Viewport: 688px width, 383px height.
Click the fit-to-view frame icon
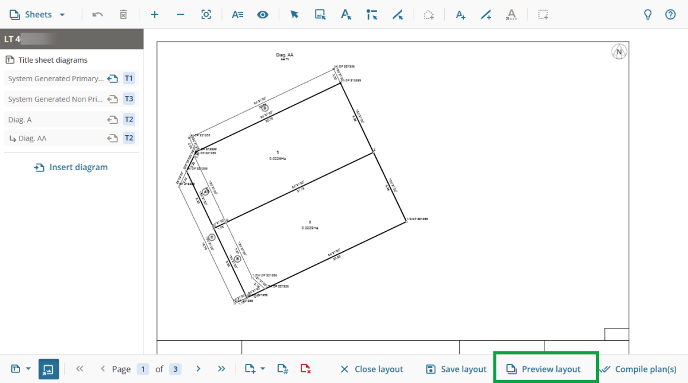[x=206, y=14]
